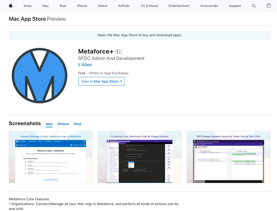This screenshot has width=277, height=212.
Task: Open the Entertainment navigation item
Action: click(179, 6)
